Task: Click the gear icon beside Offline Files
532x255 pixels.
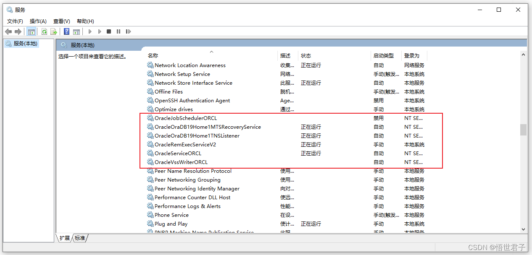Action: (150, 91)
